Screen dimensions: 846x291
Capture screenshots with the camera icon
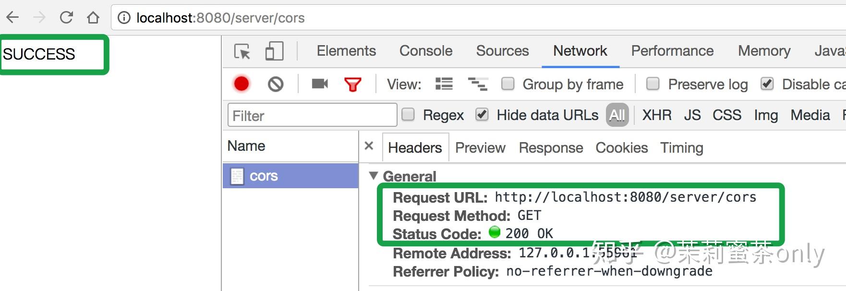click(320, 84)
